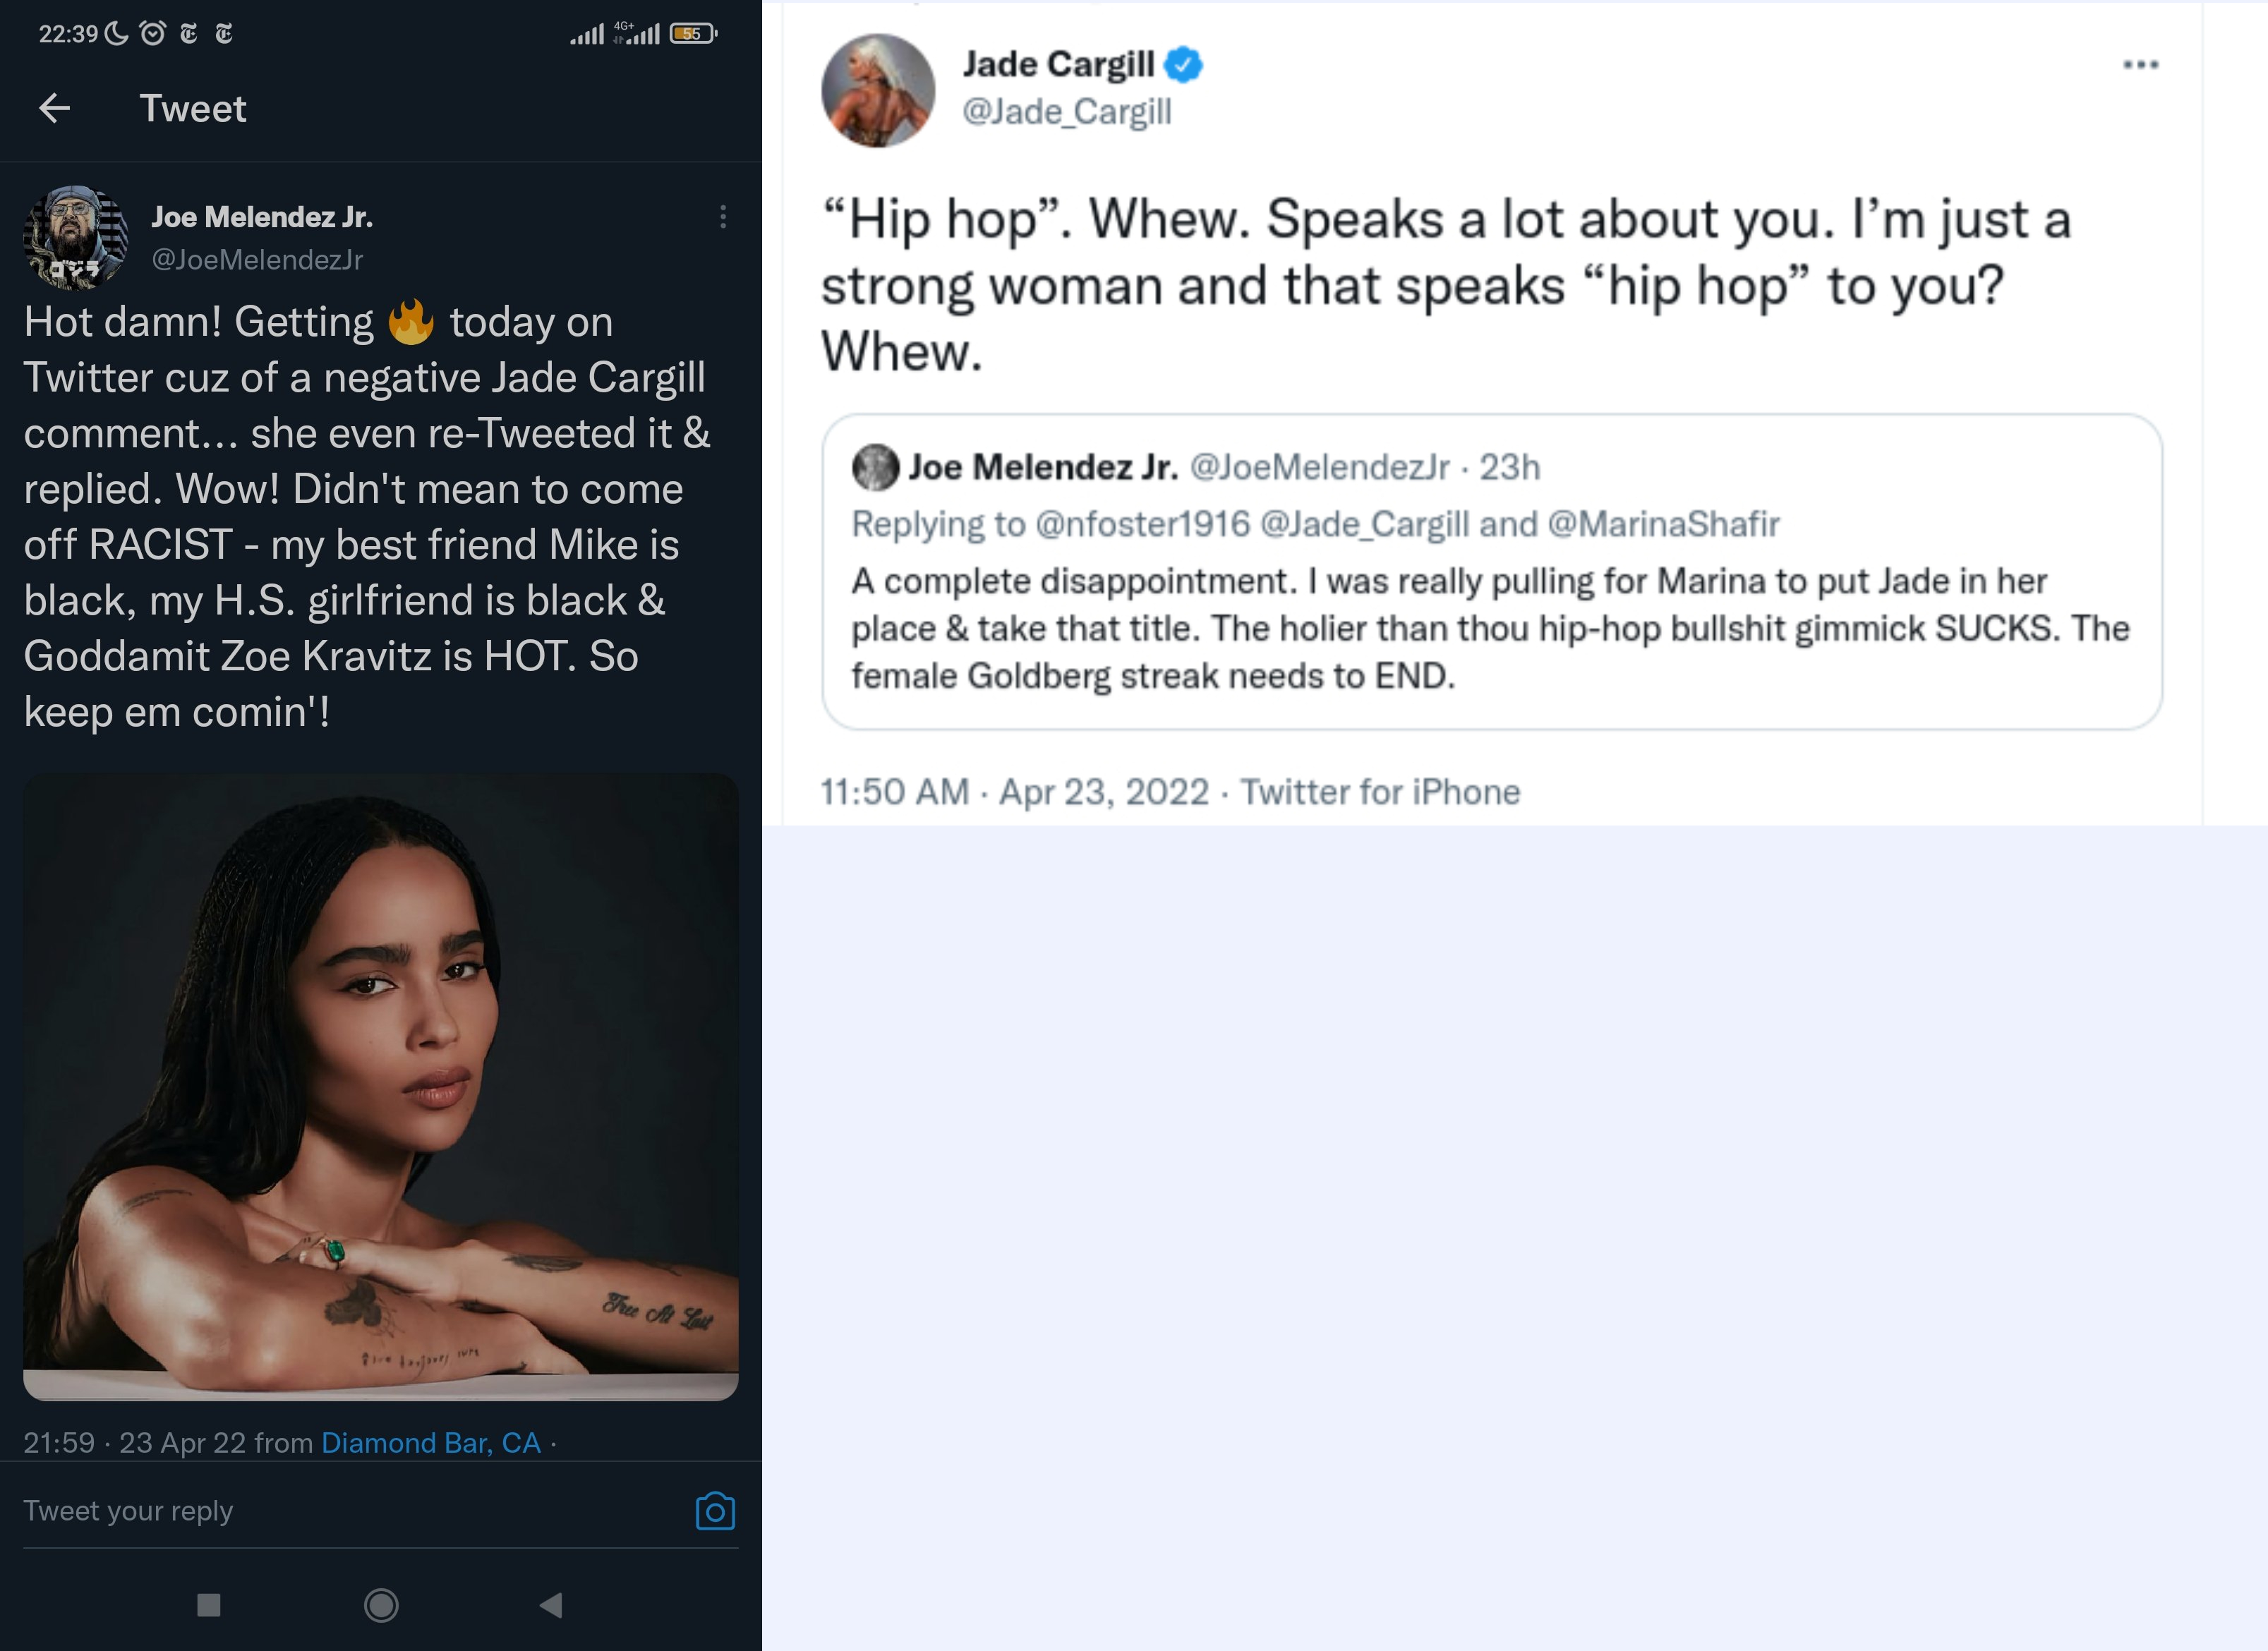This screenshot has width=2268, height=1651.
Task: Click the @JoeMelendezJr handle in the left tweet
Action: coord(257,260)
